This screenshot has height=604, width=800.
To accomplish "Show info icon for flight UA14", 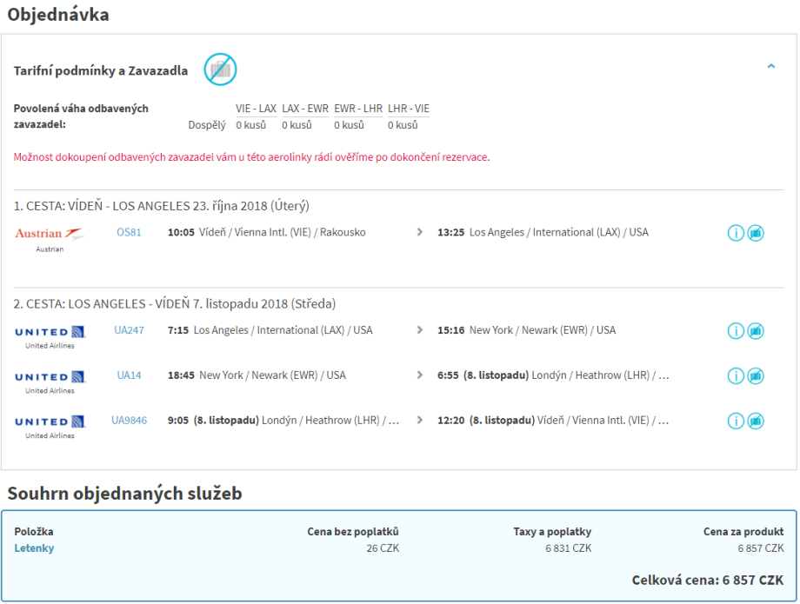I will click(736, 376).
